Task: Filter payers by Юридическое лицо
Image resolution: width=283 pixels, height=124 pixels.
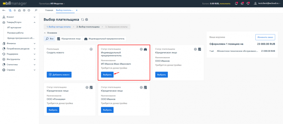Action: pyautogui.click(x=69, y=39)
